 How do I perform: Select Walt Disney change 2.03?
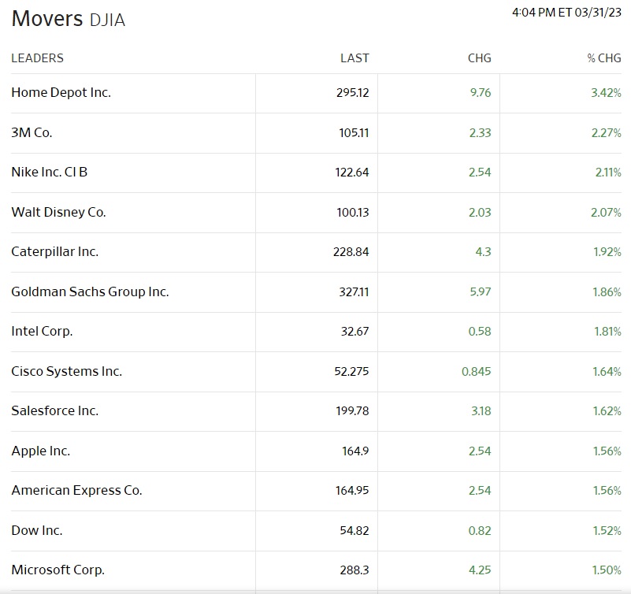click(480, 212)
